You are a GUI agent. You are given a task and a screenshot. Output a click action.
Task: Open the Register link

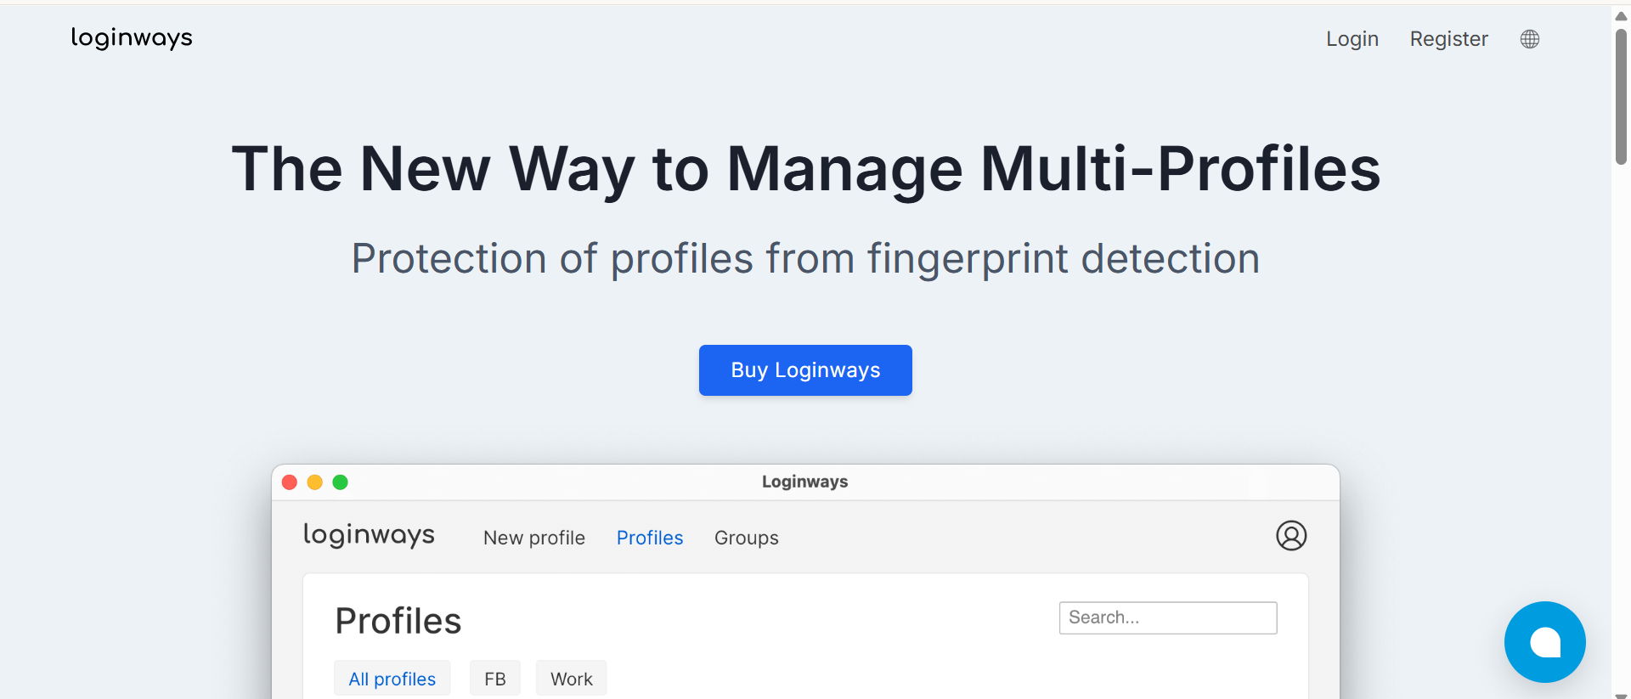pos(1448,39)
